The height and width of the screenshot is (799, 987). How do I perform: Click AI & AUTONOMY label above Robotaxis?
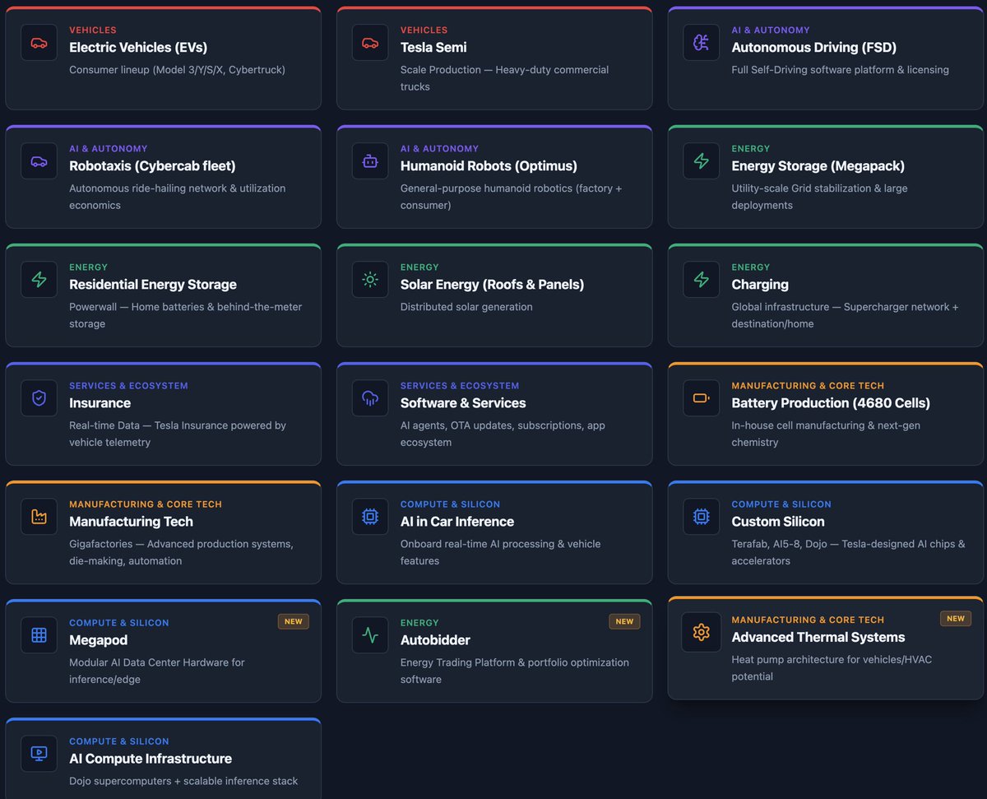pyautogui.click(x=109, y=148)
